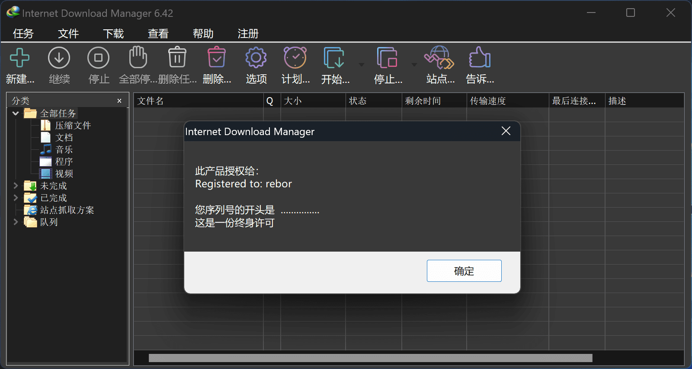The width and height of the screenshot is (692, 369).
Task: Click the 停止 stop icon in toolbar
Action: [x=99, y=58]
